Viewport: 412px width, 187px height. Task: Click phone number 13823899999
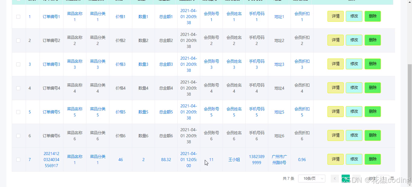click(257, 160)
